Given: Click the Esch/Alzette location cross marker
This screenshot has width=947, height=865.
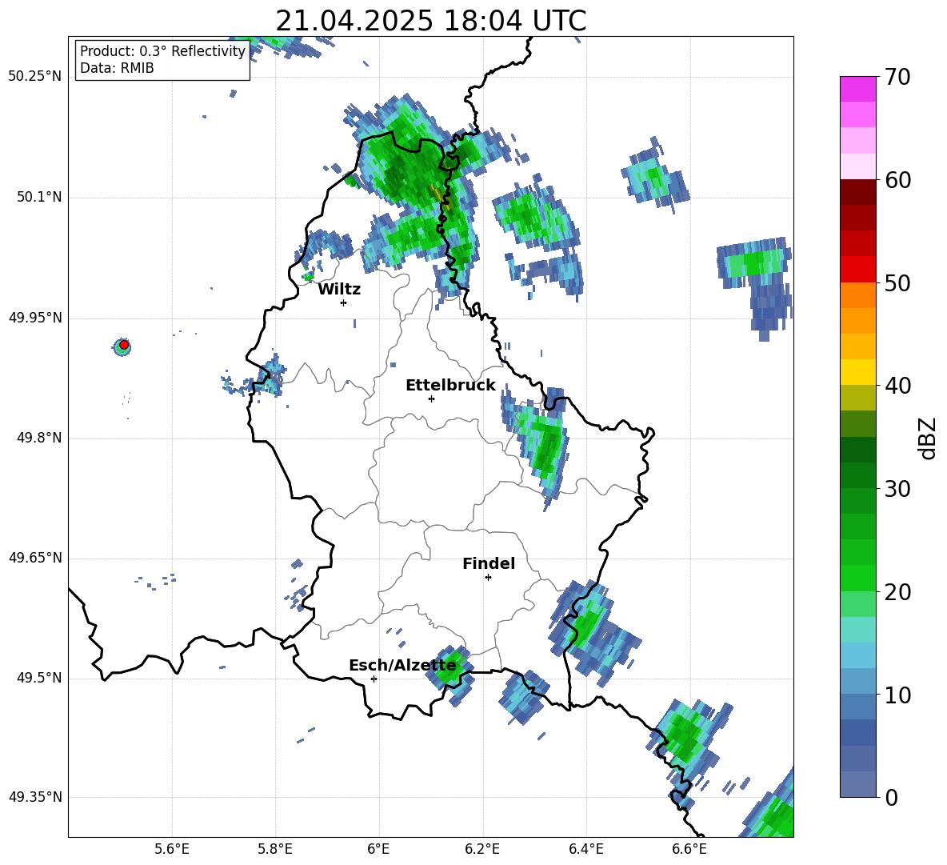Looking at the screenshot, I should click(374, 679).
